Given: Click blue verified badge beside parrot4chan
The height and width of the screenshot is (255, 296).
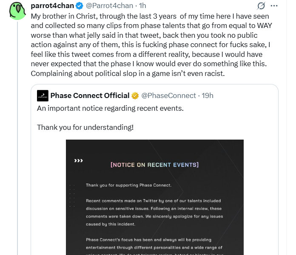Looking at the screenshot, I should point(79,6).
